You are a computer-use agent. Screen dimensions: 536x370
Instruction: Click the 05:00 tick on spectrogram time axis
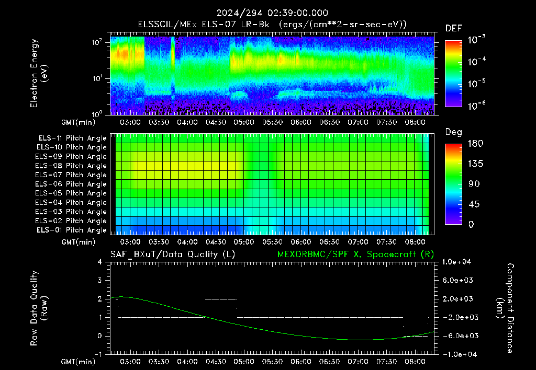(244, 122)
